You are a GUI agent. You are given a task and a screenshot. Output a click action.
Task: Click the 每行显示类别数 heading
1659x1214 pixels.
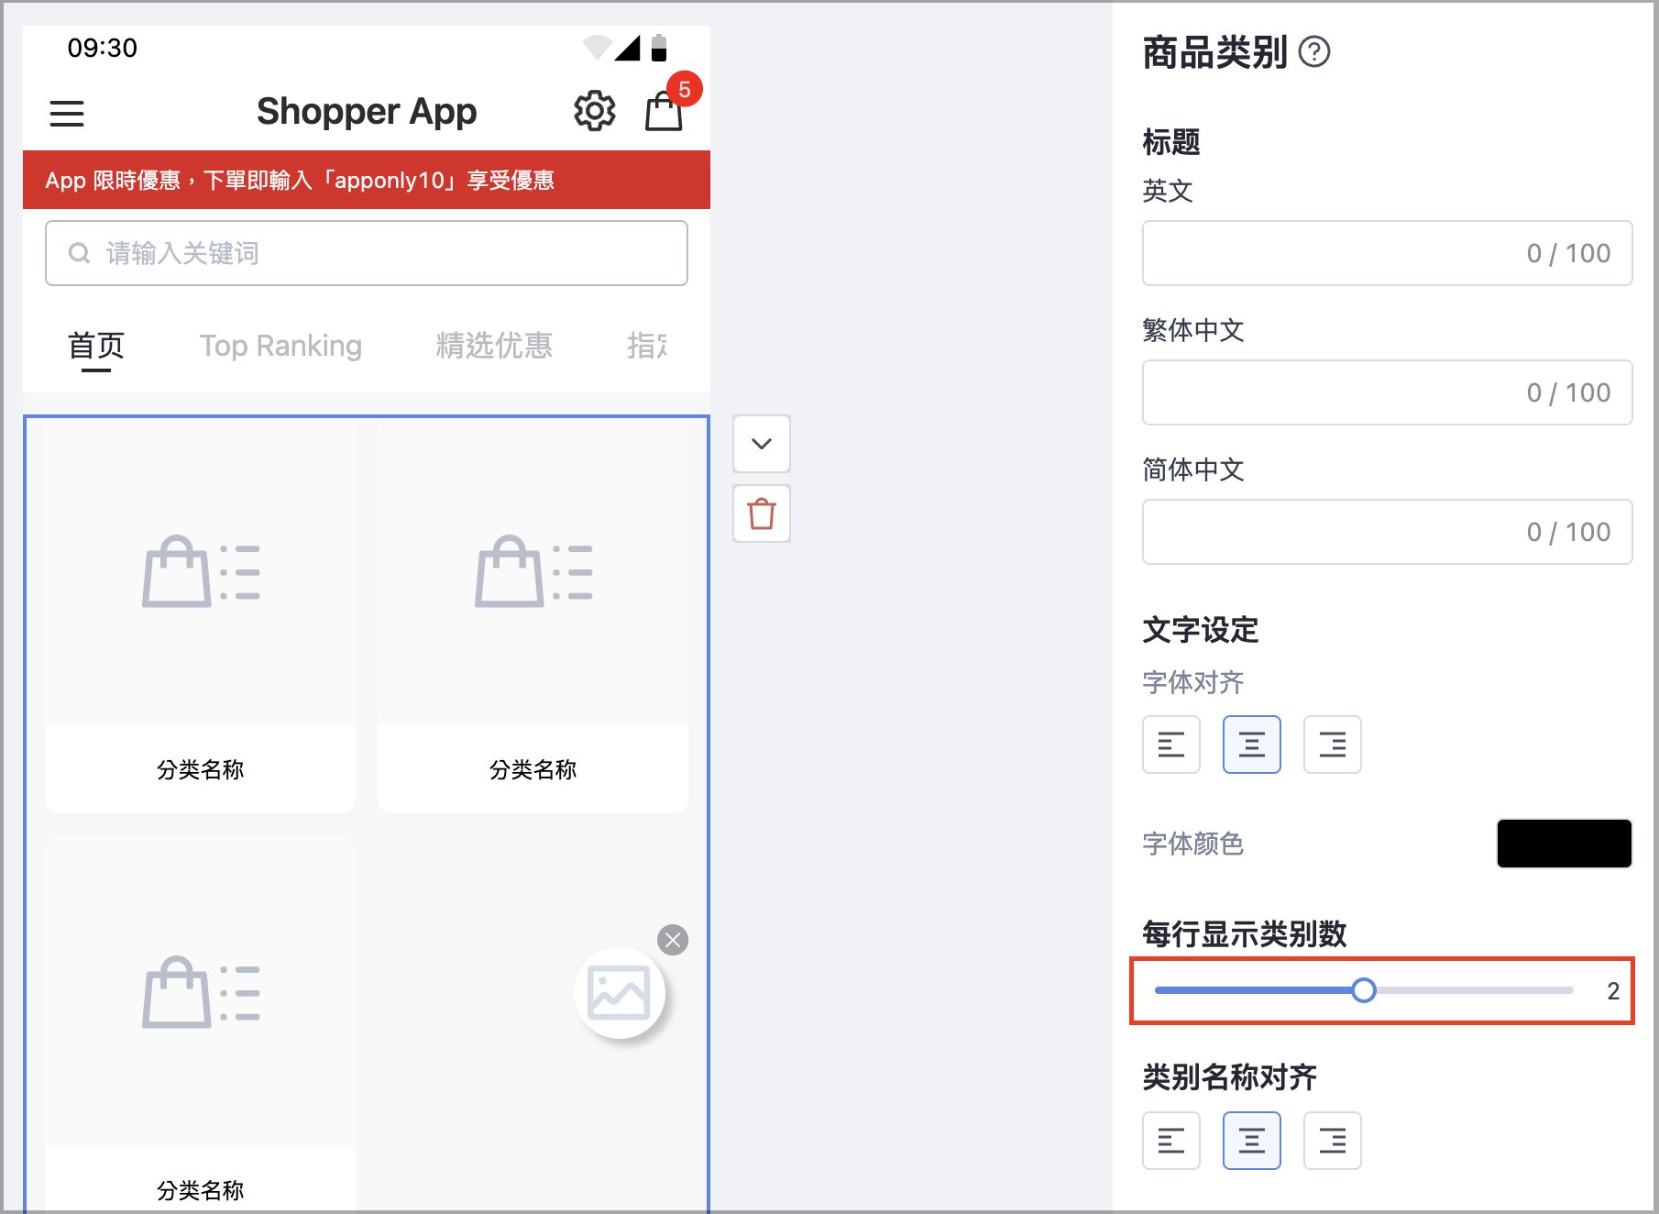(1245, 934)
